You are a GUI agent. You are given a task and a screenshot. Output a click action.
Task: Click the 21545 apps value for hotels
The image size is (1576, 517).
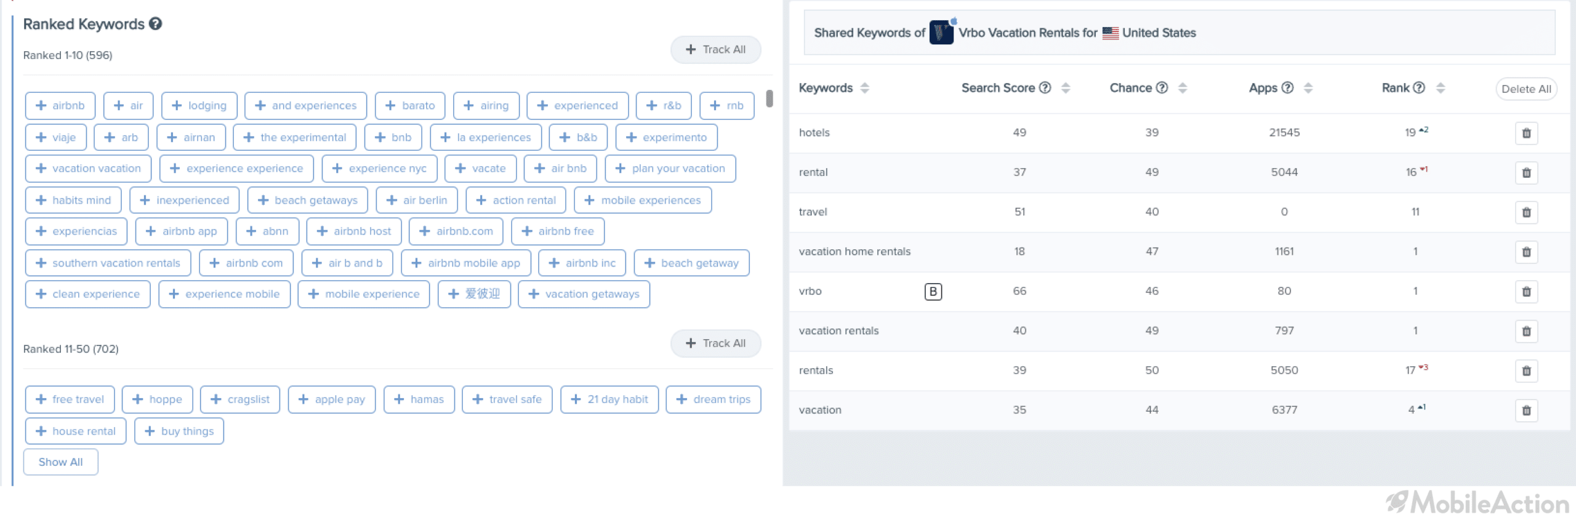1284,132
